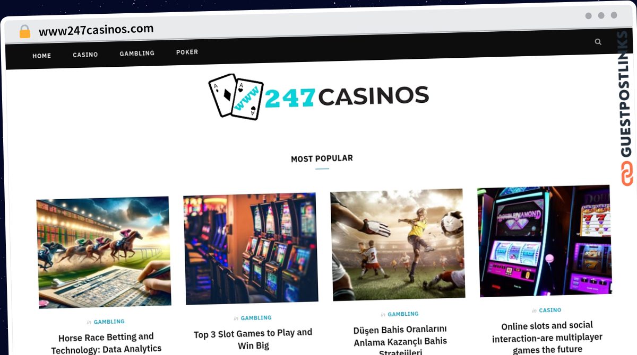Open the Home menu item
The image size is (637, 355).
point(41,56)
